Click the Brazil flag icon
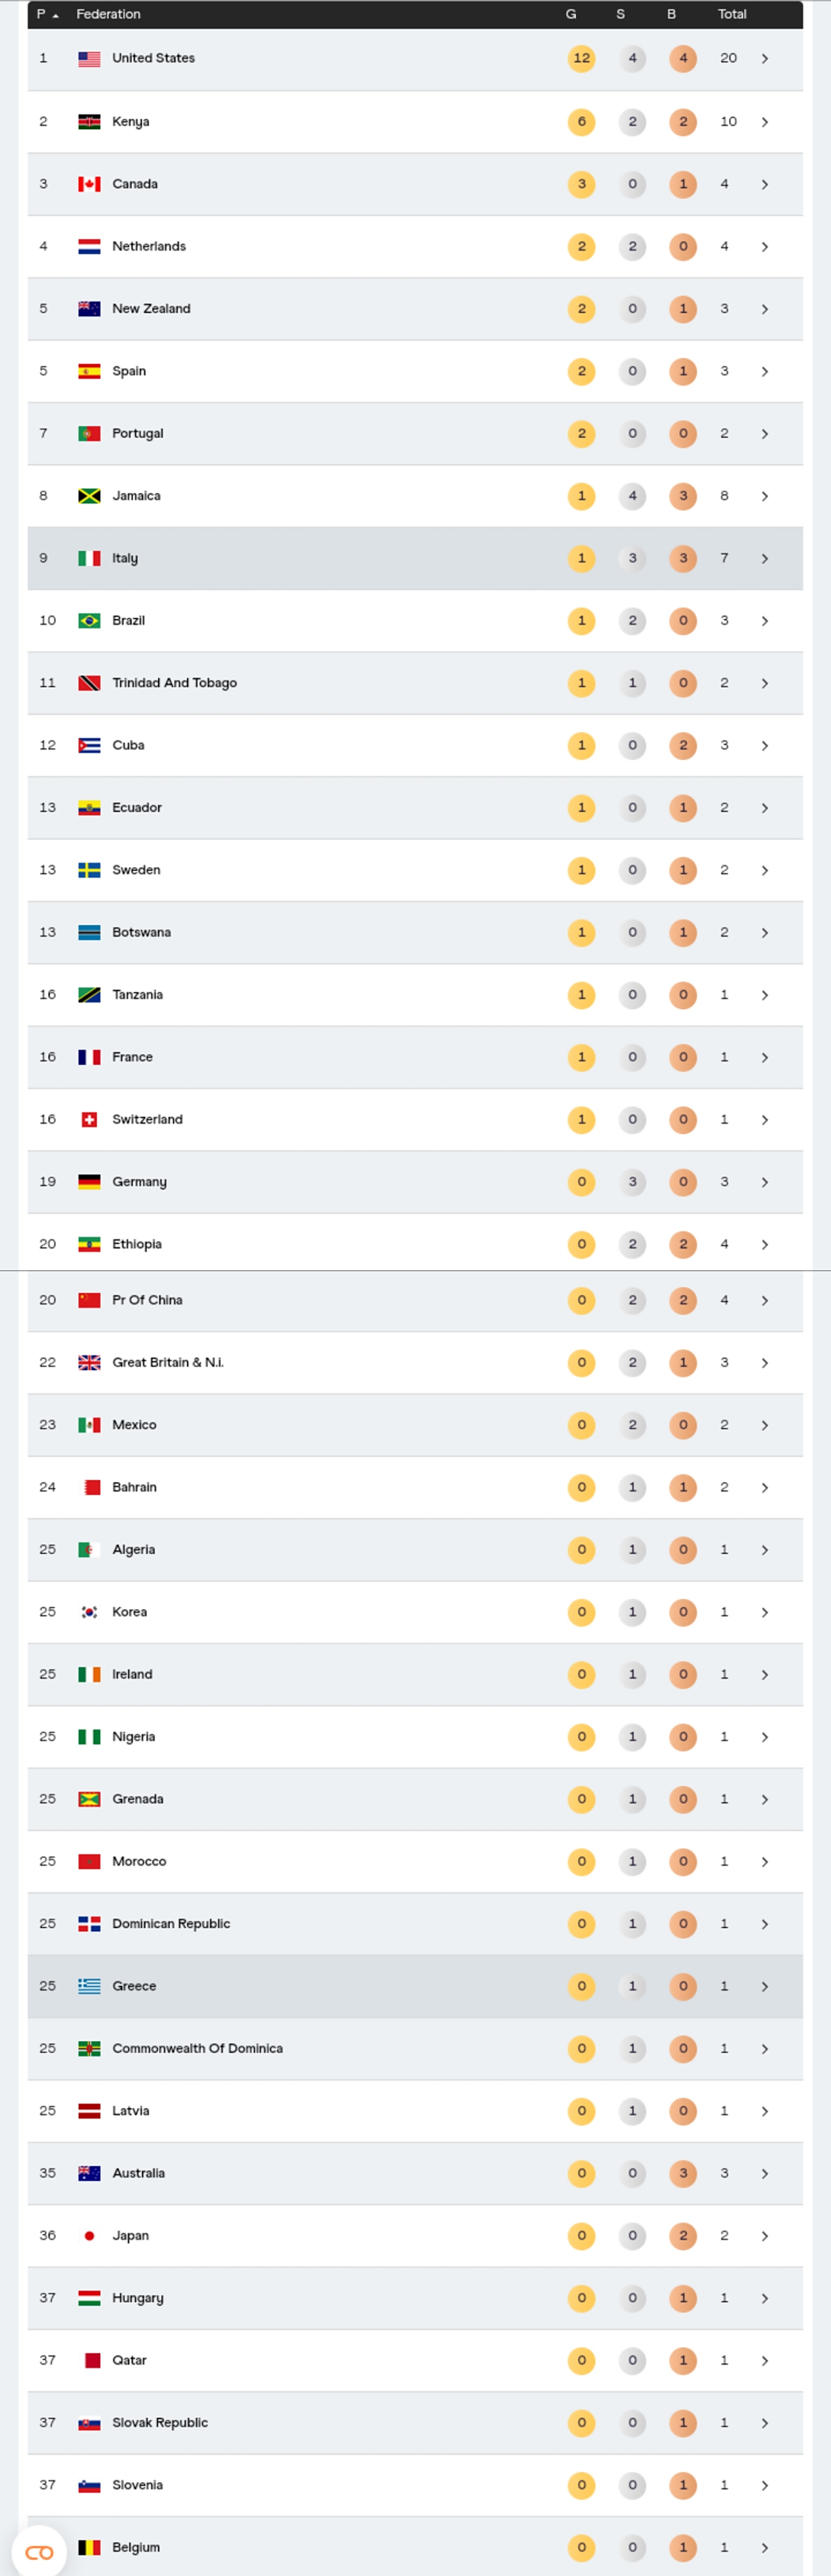This screenshot has height=2576, width=831. pos(89,621)
